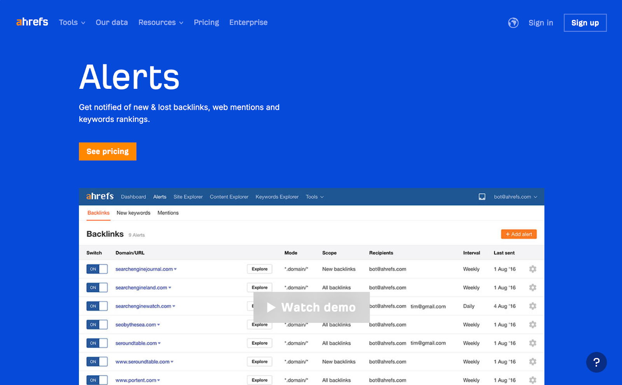Click the Domain/URL column header
This screenshot has width=622, height=385.
click(x=130, y=253)
